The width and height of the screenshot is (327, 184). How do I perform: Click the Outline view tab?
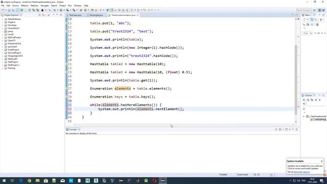click(308, 96)
